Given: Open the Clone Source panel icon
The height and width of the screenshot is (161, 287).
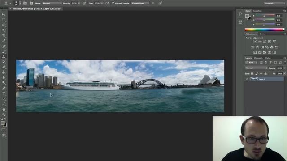Looking at the screenshot, I should (x=31, y=3).
